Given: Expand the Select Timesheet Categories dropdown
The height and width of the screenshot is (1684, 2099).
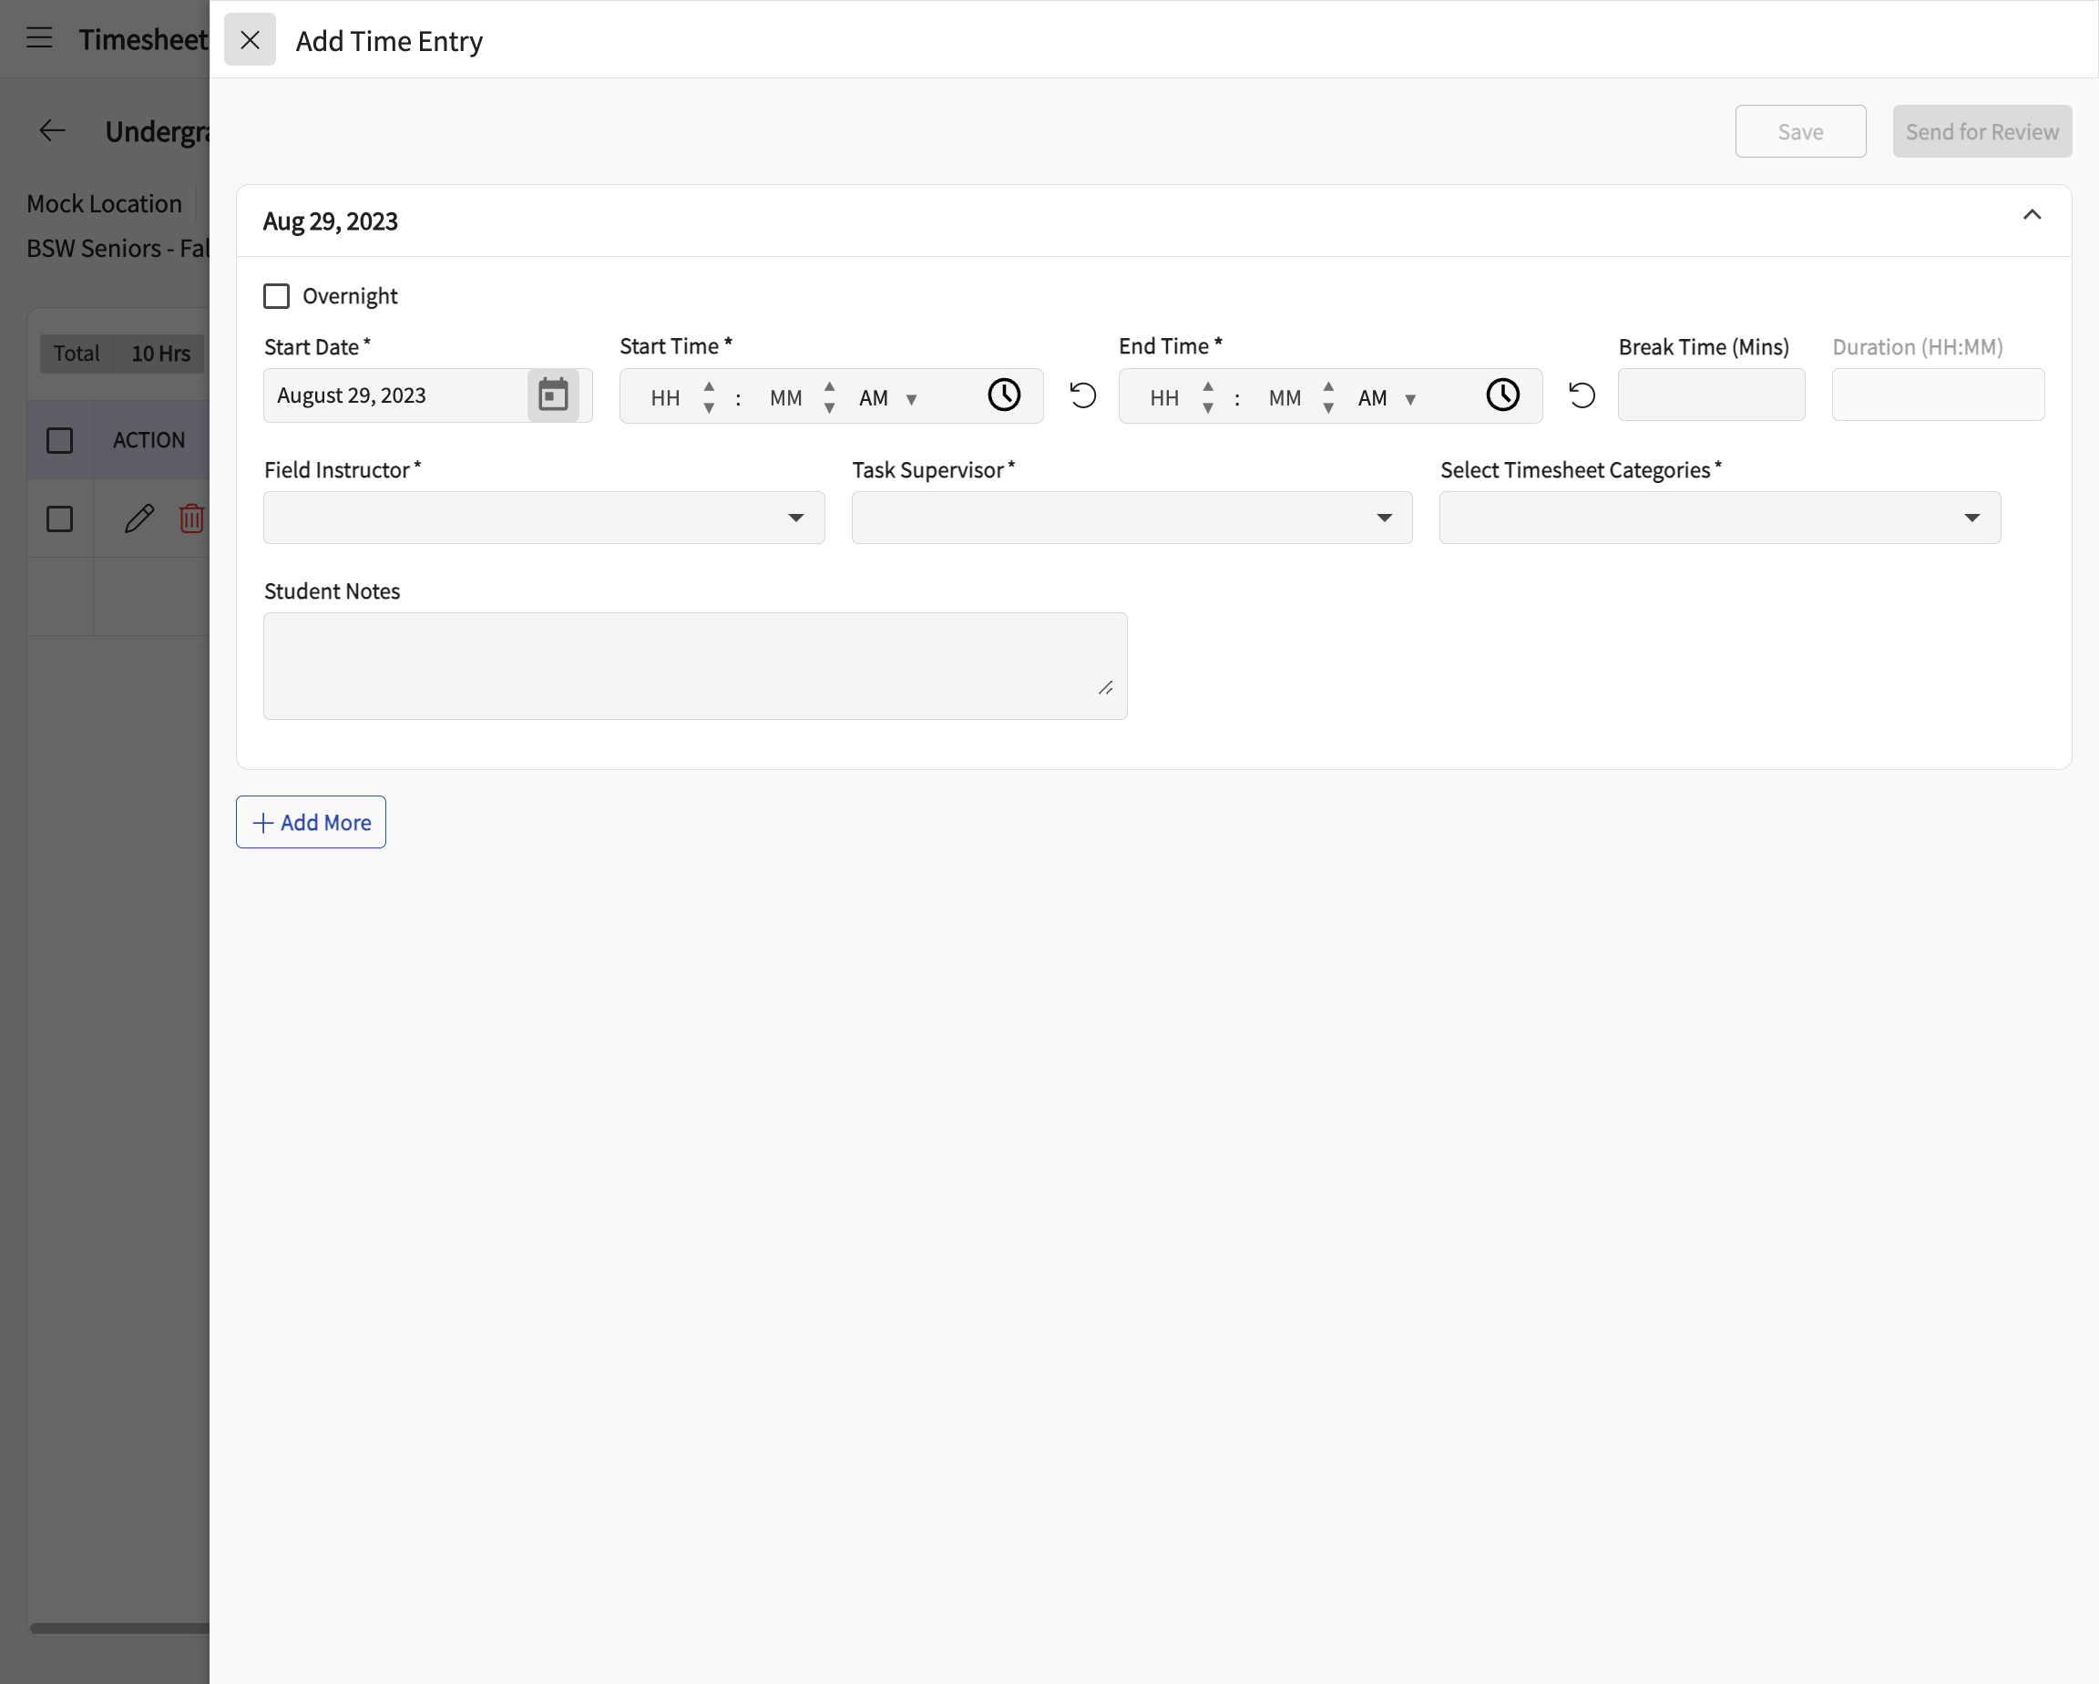Looking at the screenshot, I should [x=1719, y=519].
